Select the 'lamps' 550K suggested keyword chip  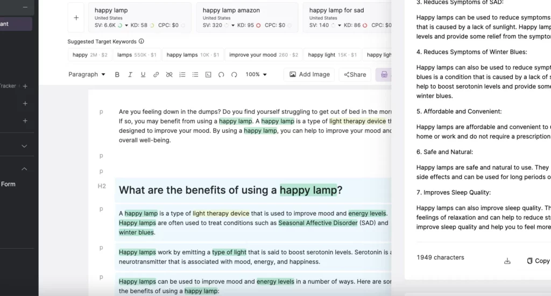coord(136,55)
